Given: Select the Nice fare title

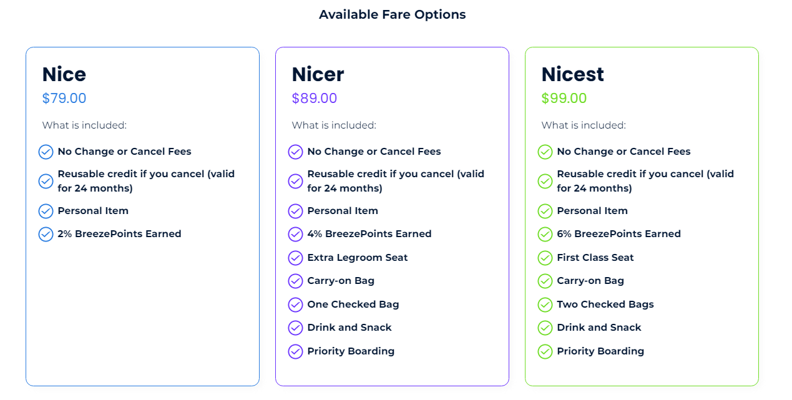Looking at the screenshot, I should coord(64,74).
